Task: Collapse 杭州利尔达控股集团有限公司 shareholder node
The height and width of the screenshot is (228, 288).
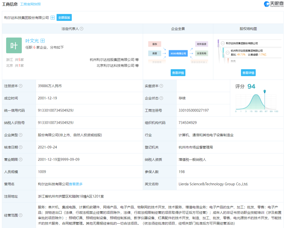Action: 227,52
